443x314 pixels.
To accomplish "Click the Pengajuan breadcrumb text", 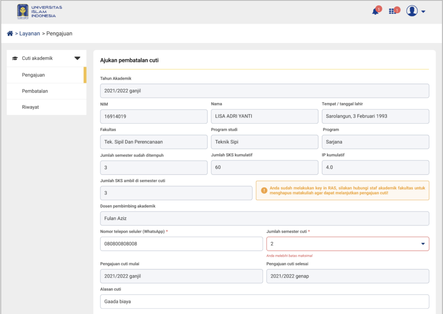I will (59, 33).
